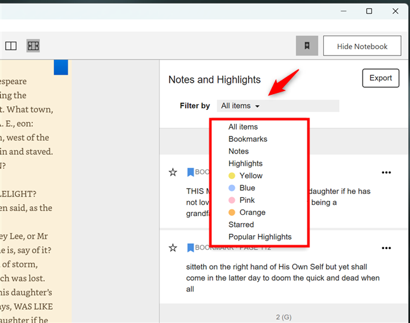Show 'Popular Highlights' from the filter list
The height and width of the screenshot is (323, 410).
(260, 237)
